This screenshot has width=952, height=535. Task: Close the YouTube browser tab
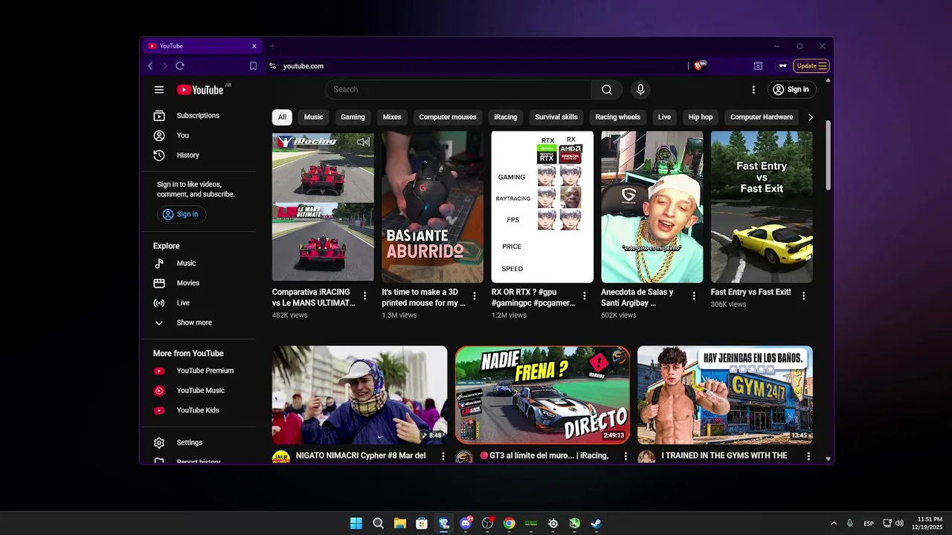coord(254,46)
